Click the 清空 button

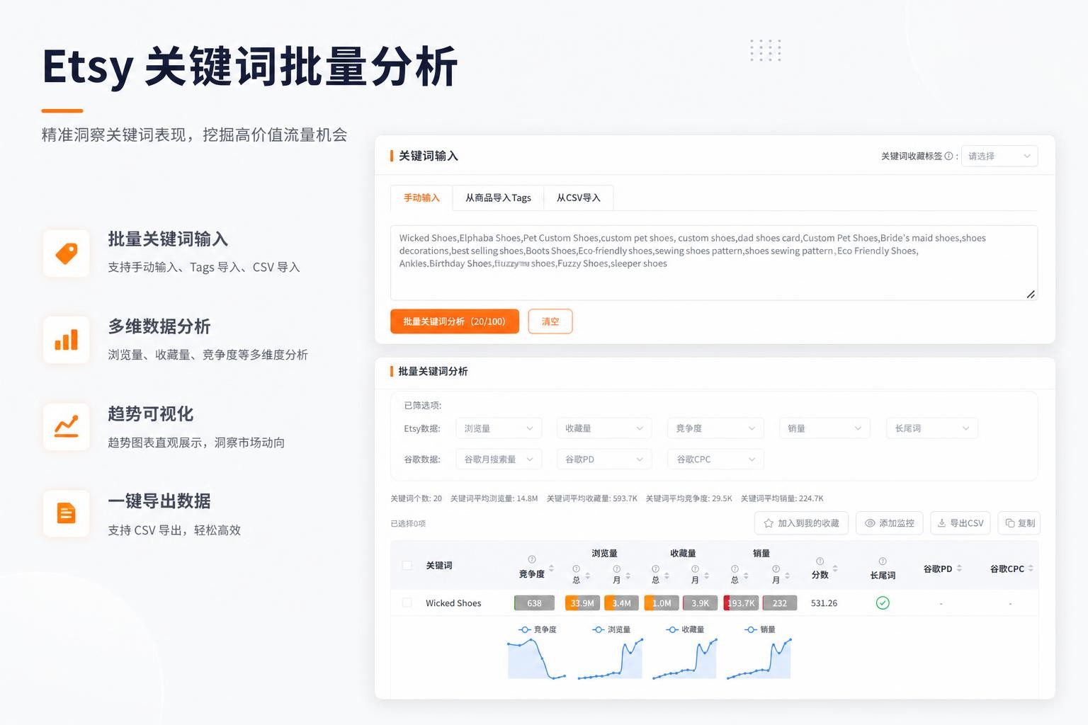550,321
